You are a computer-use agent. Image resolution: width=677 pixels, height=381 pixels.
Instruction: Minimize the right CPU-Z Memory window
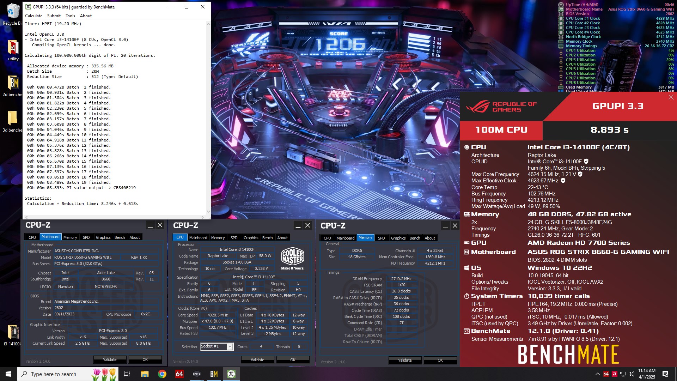tap(445, 226)
